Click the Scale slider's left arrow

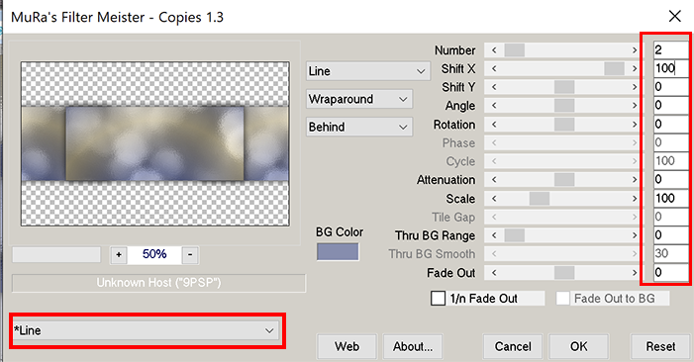(494, 199)
